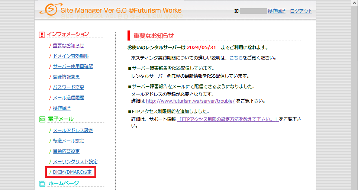
Task: Open the FTPアクセス制限の設定方法 support link
Action: pos(228,119)
